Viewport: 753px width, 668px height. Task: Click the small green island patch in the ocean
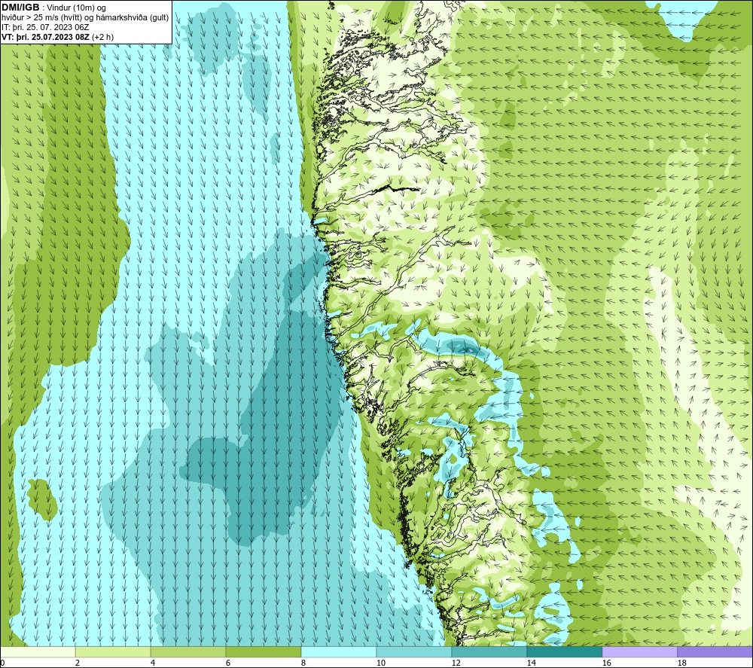pos(42,499)
